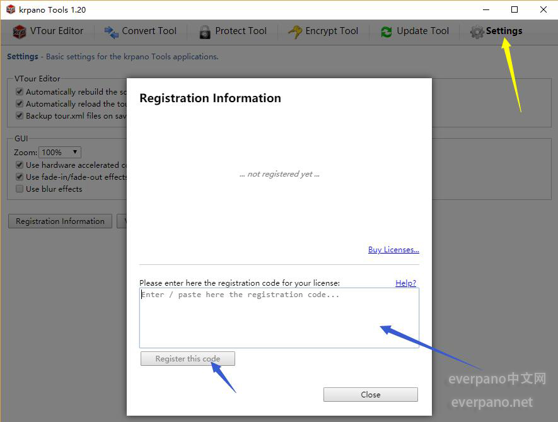
Task: Click into the registration code text field
Action: (x=279, y=318)
